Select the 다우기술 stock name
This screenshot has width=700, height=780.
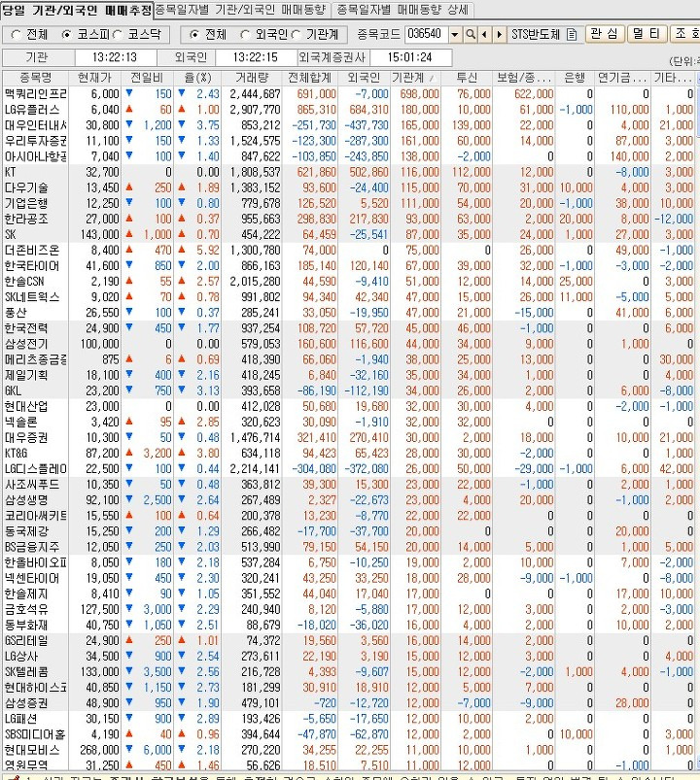coord(26,187)
